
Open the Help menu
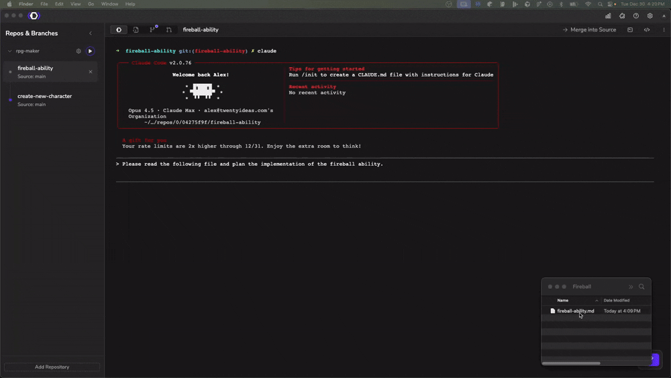[130, 4]
